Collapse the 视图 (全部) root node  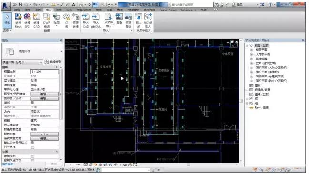(247, 46)
